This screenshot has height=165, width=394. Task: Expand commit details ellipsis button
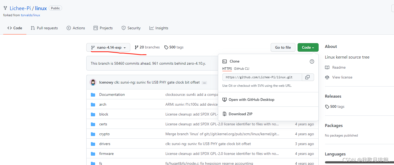click(x=204, y=82)
